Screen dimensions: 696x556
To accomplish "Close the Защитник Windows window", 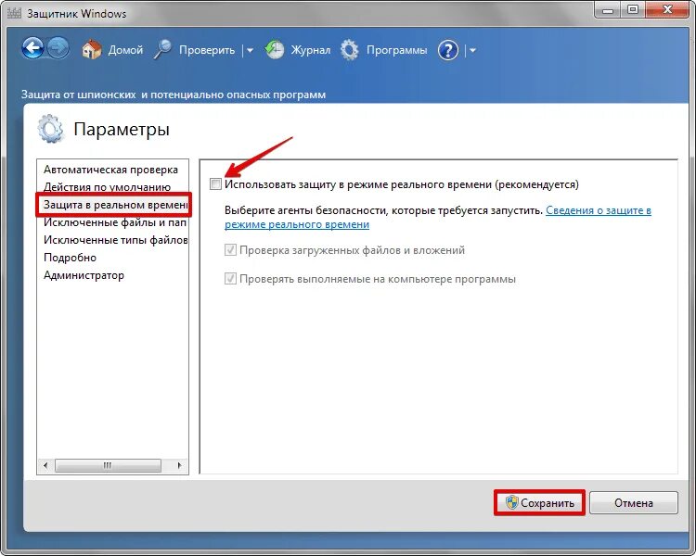I will point(668,10).
